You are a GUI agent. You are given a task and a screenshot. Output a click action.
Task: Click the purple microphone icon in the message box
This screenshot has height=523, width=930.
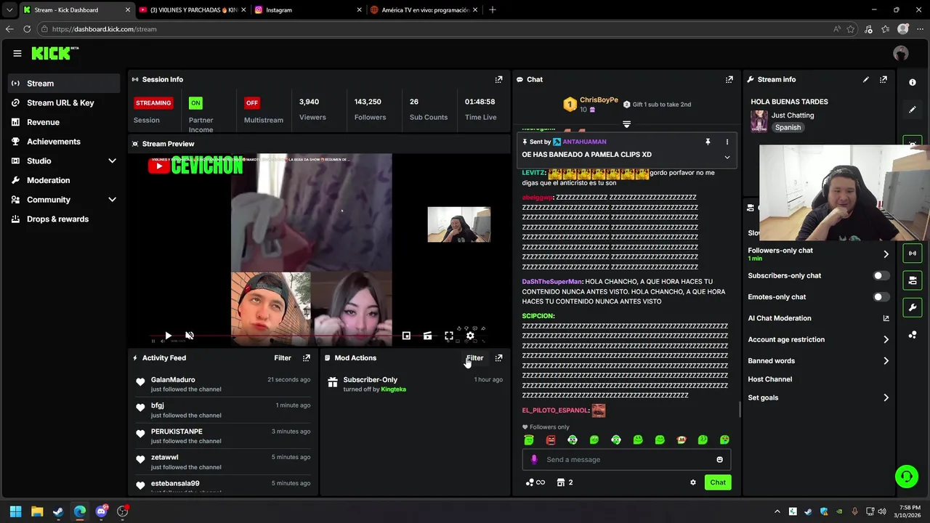534,459
